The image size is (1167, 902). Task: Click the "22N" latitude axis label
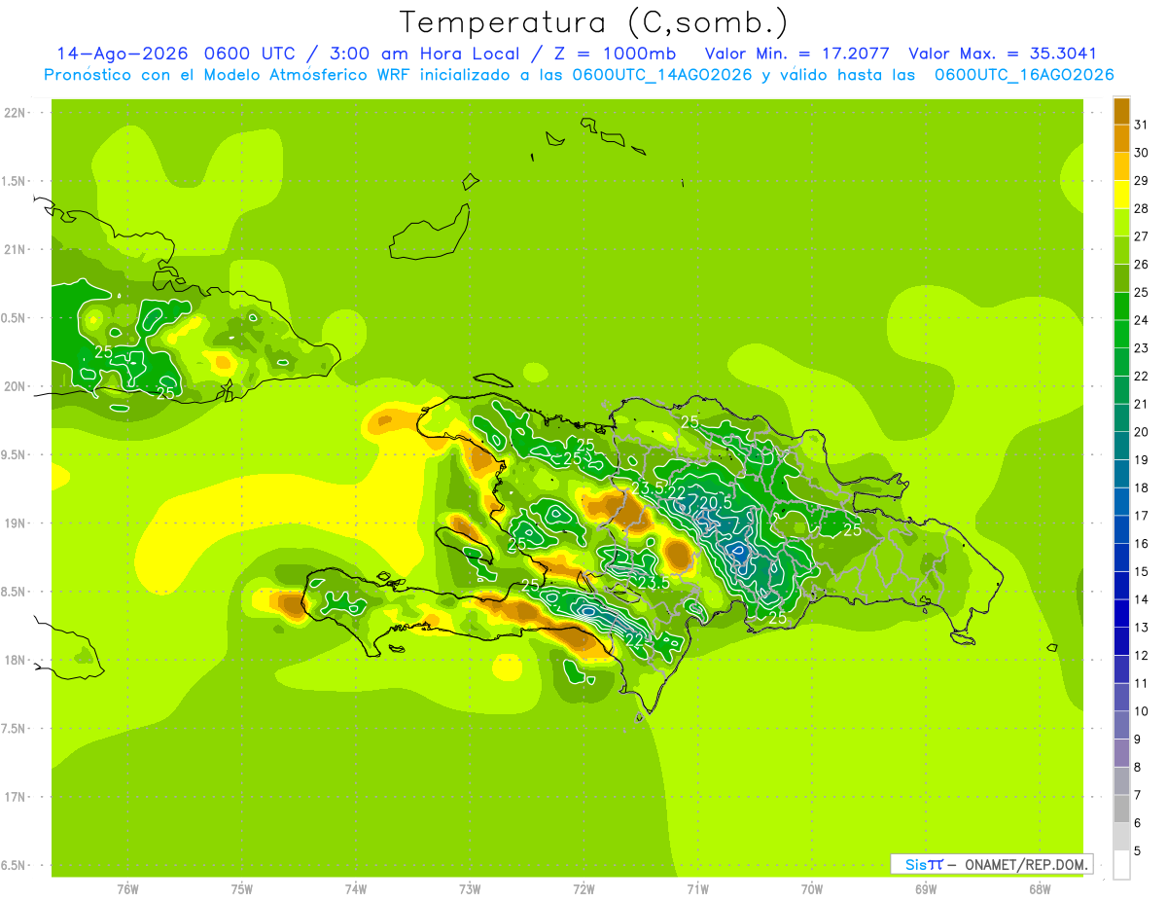point(16,113)
